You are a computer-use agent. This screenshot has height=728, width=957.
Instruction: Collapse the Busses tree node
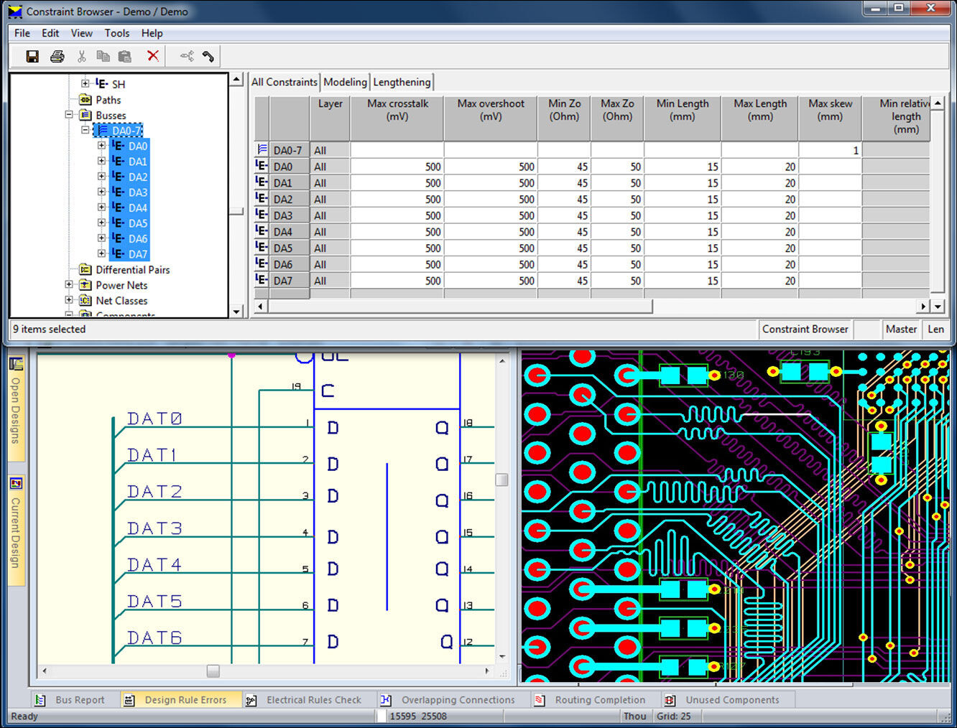pos(70,115)
